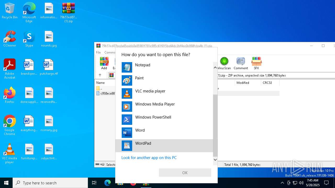The image size is (335, 188).
Task: Open the clock showing 7:45 AM
Action: [312, 183]
